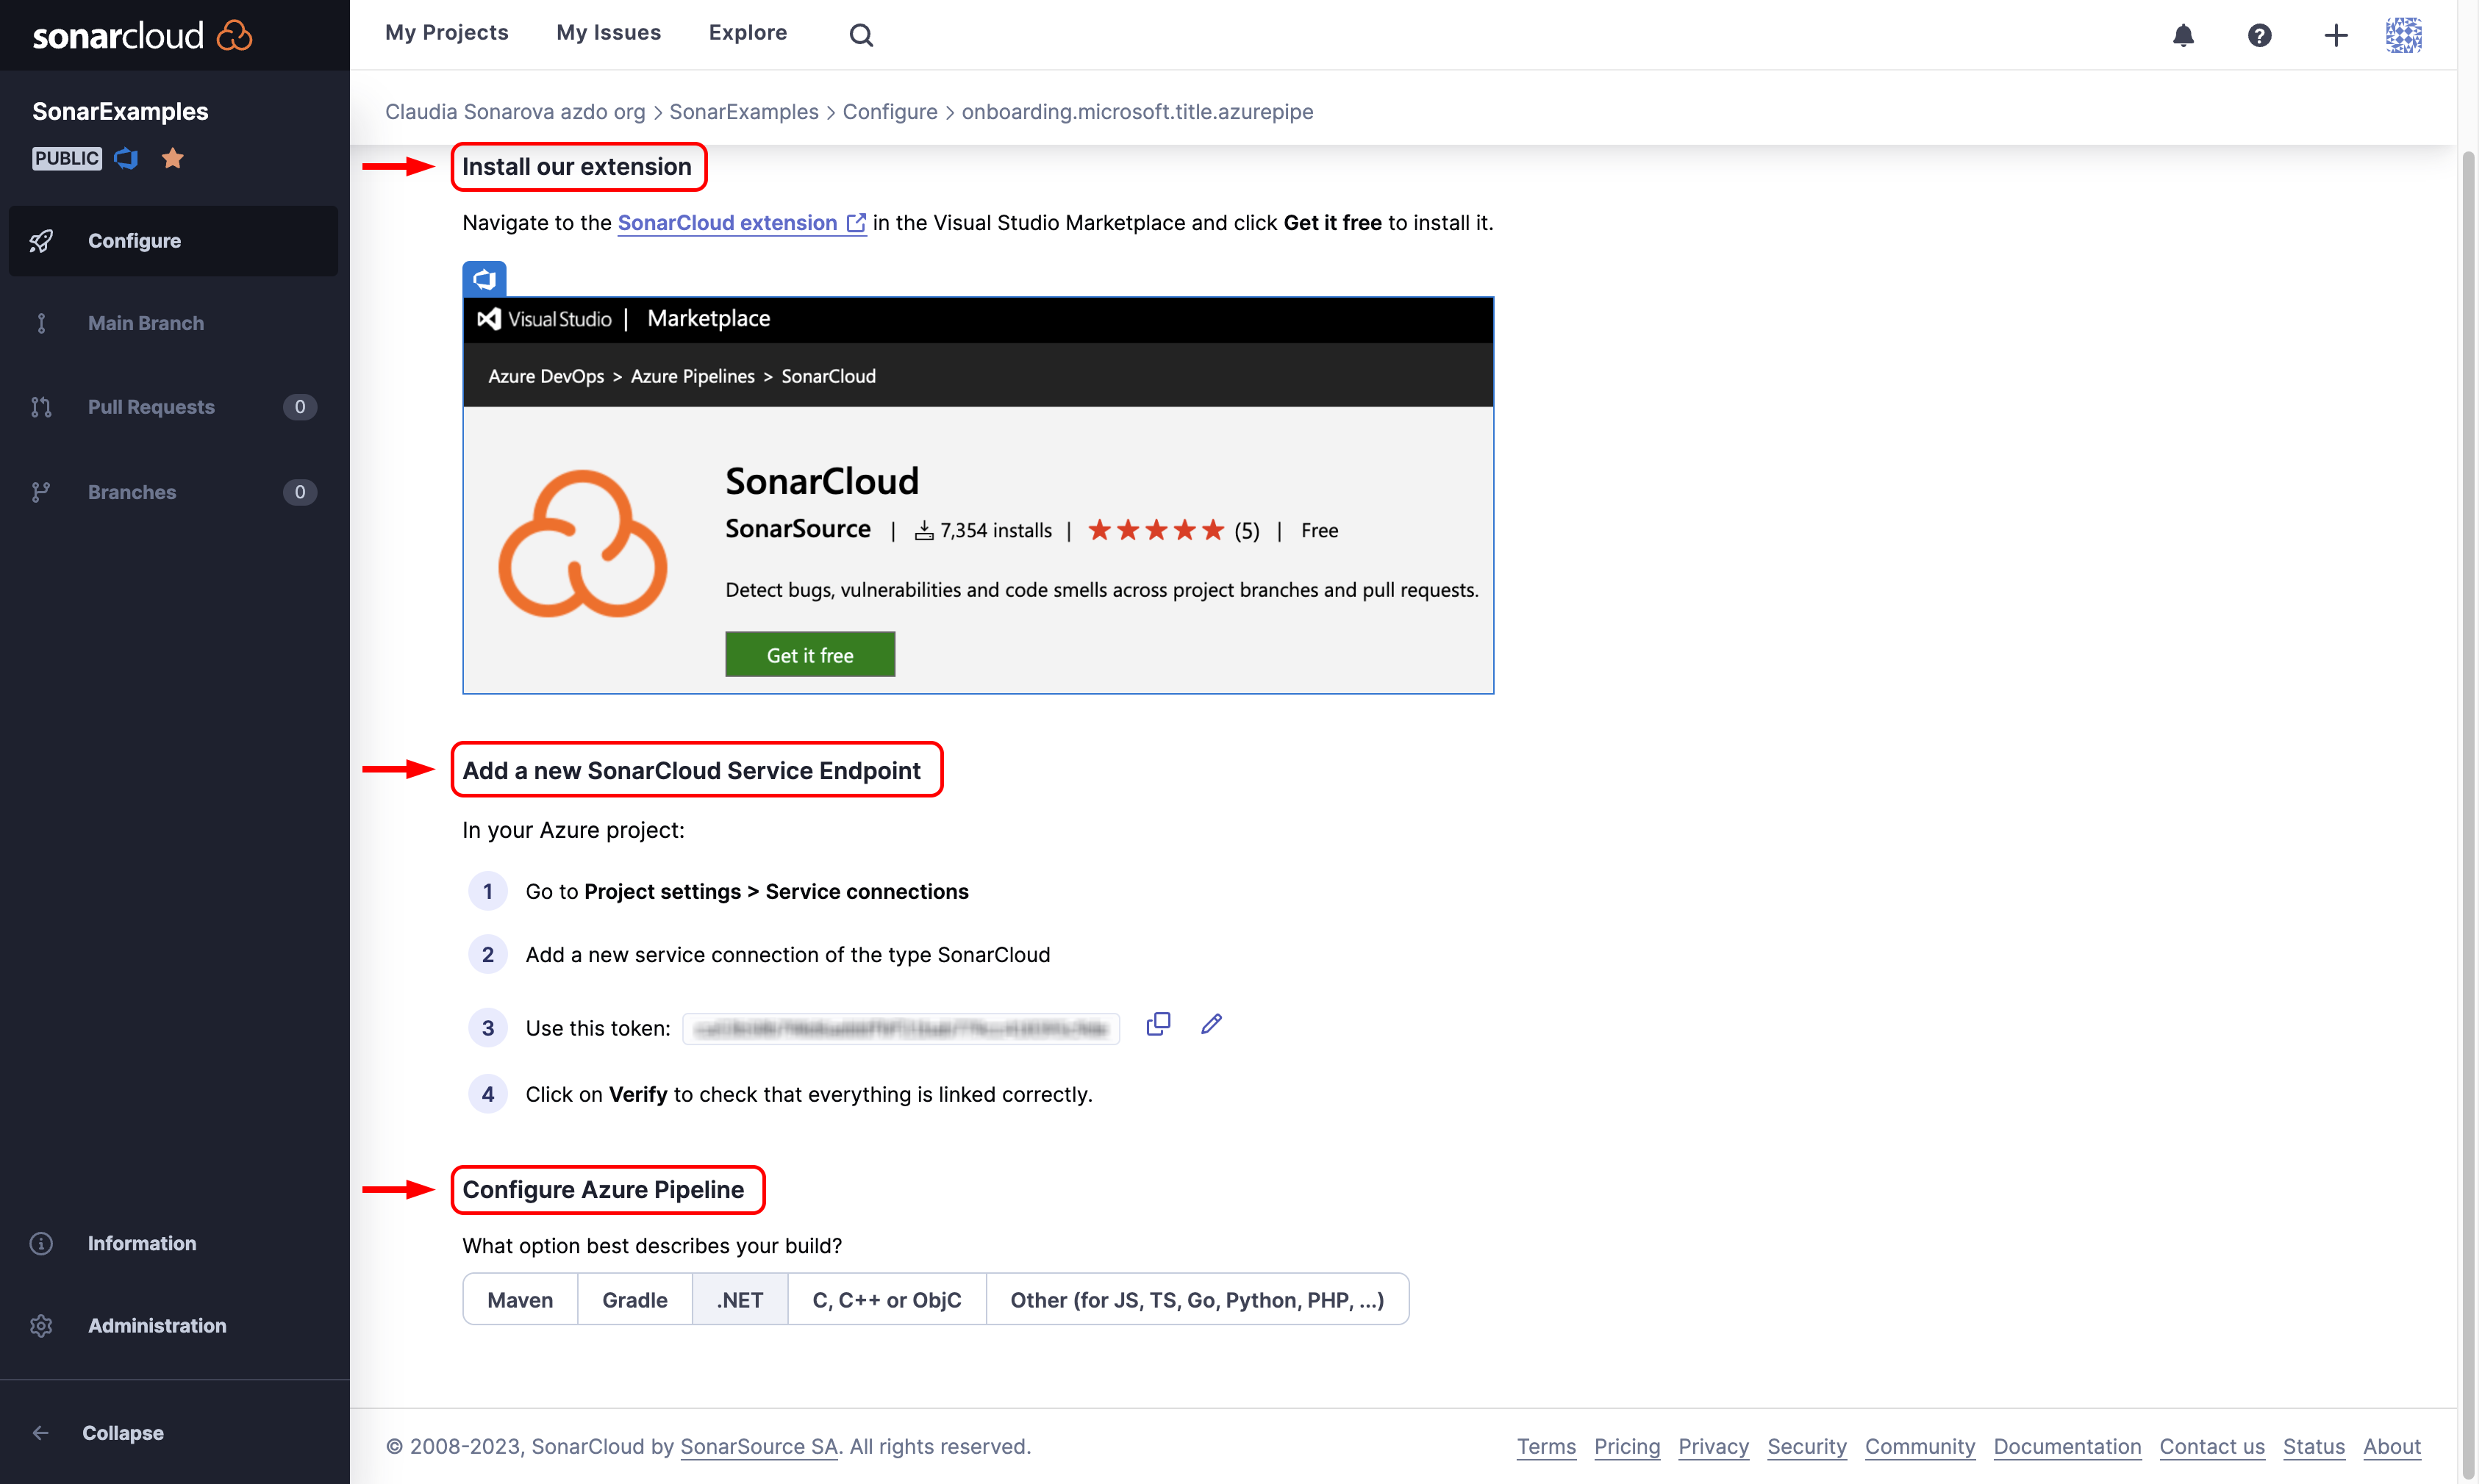Edit the token with the pencil icon

click(x=1211, y=1023)
